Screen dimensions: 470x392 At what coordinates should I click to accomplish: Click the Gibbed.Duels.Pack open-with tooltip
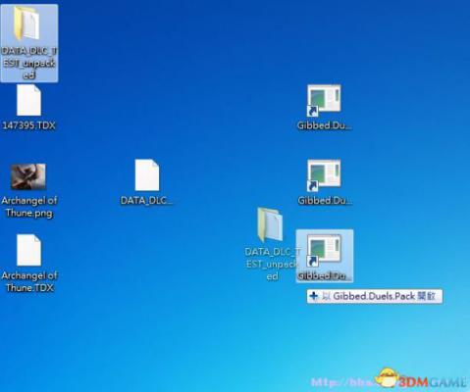coord(375,296)
